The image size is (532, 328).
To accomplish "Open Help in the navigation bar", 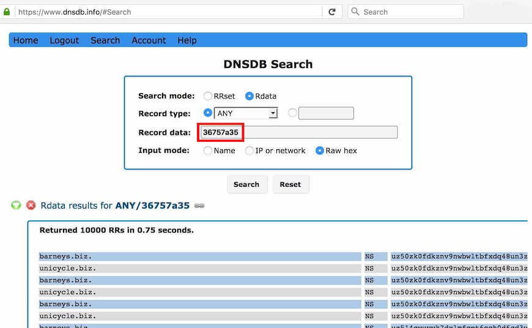I will click(187, 40).
